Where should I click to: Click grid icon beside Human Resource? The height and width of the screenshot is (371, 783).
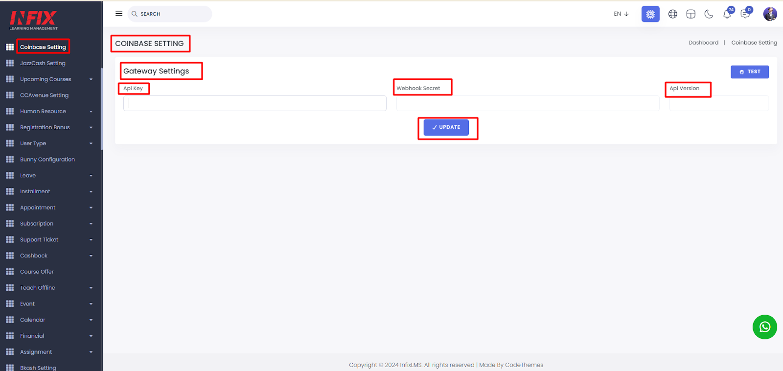(10, 111)
